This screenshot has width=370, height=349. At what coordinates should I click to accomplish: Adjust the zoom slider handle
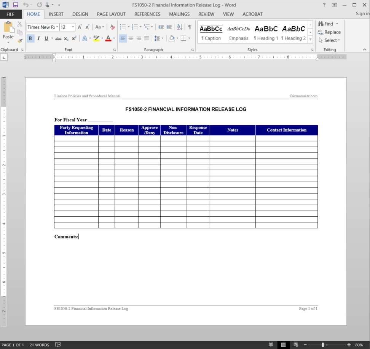pyautogui.click(x=323, y=345)
